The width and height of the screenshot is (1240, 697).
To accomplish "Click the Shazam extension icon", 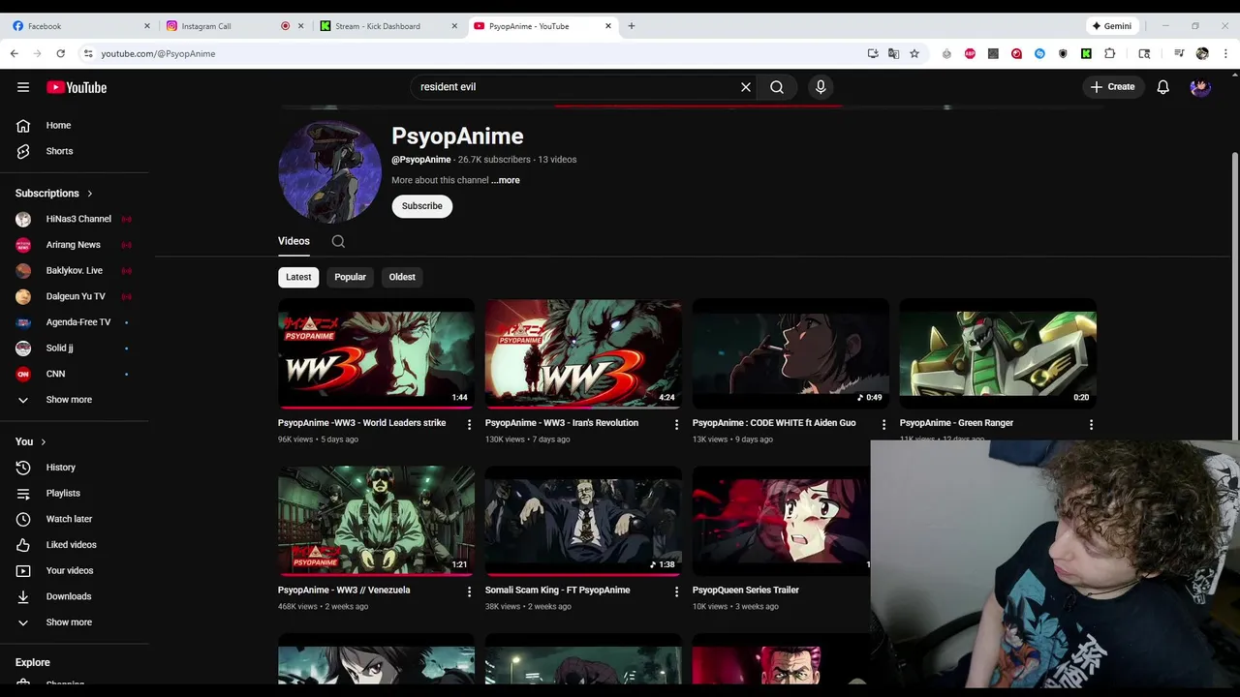I will (x=1039, y=53).
